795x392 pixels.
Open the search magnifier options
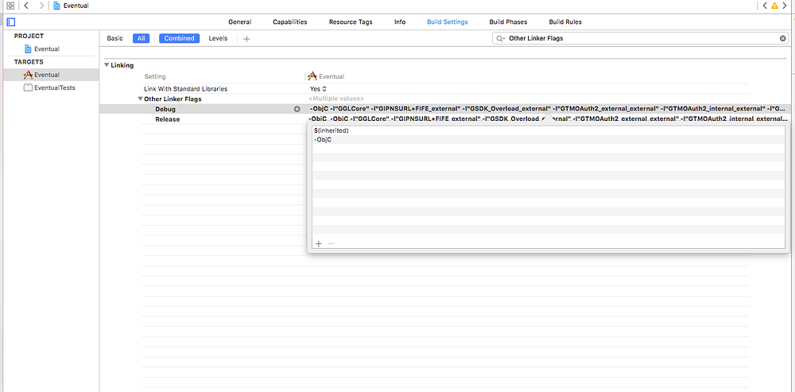tap(500, 38)
